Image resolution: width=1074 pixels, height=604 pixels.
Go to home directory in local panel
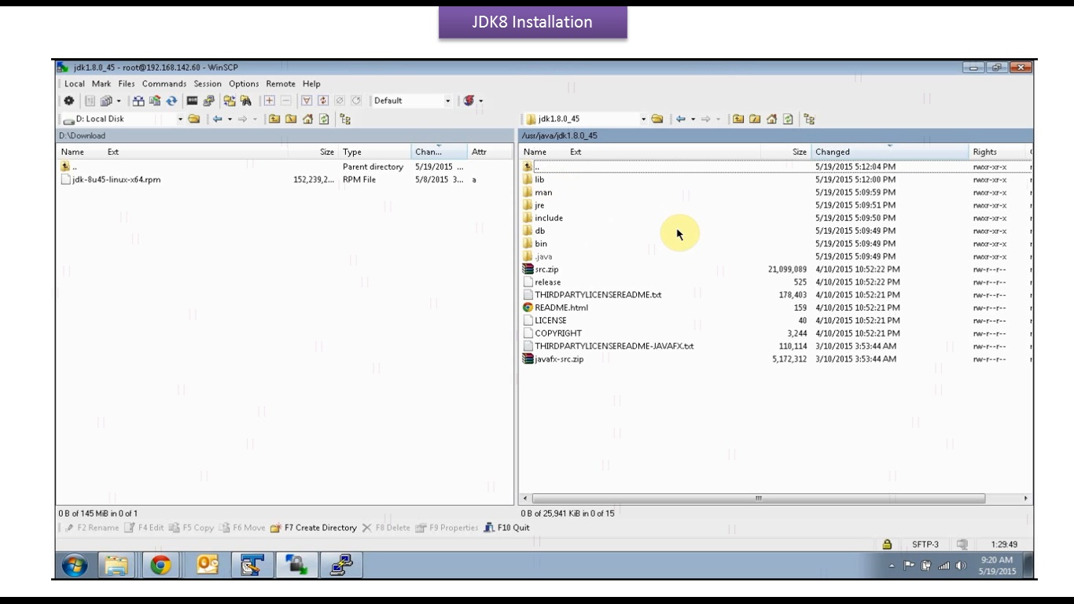pyautogui.click(x=307, y=120)
